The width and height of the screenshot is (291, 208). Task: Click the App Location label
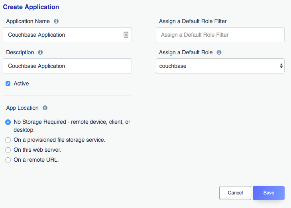(x=22, y=108)
